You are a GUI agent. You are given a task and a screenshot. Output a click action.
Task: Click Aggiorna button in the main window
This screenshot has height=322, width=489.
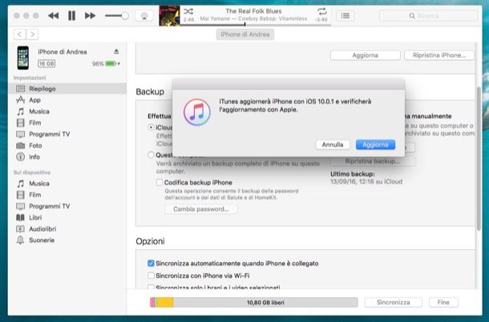pos(366,55)
